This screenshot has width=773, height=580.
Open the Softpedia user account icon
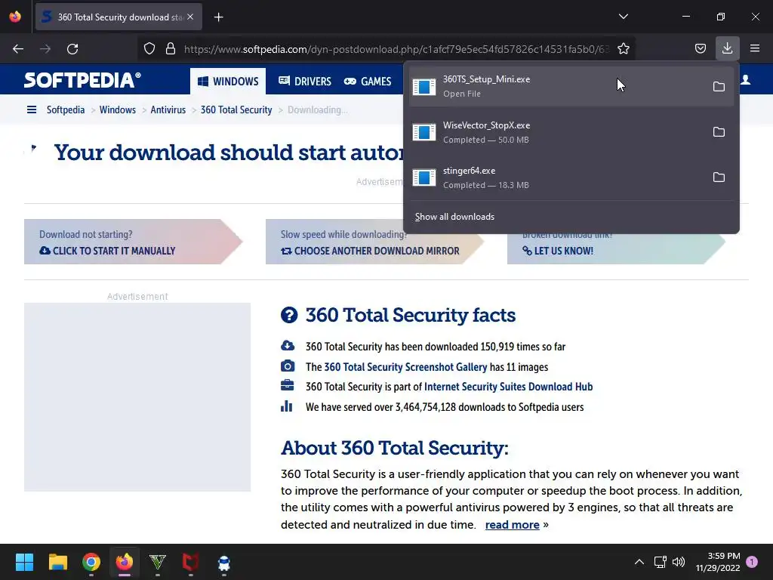[x=745, y=80]
